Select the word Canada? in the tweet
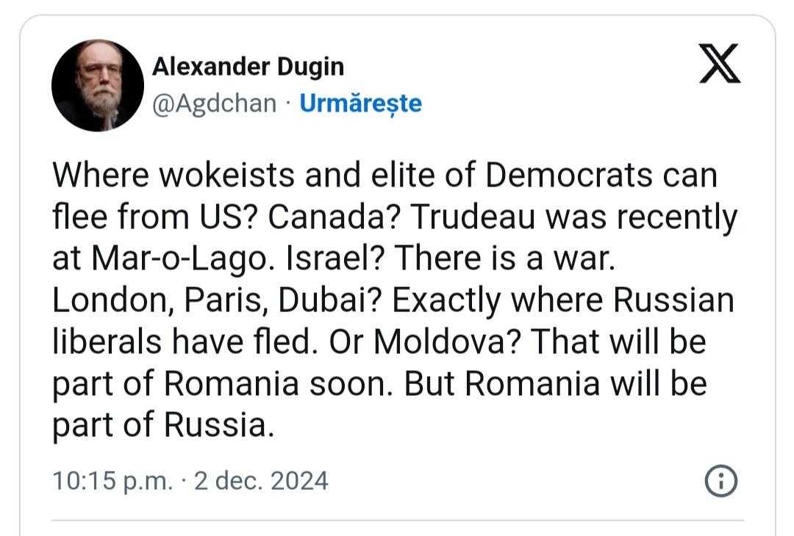 [335, 217]
